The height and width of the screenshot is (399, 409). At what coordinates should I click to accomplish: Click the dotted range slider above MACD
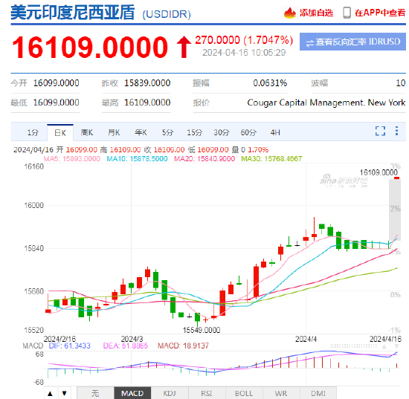(353, 346)
